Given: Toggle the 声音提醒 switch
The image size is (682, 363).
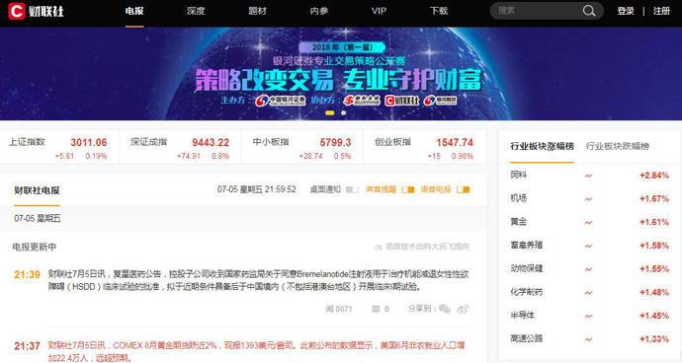Looking at the screenshot, I should (408, 189).
